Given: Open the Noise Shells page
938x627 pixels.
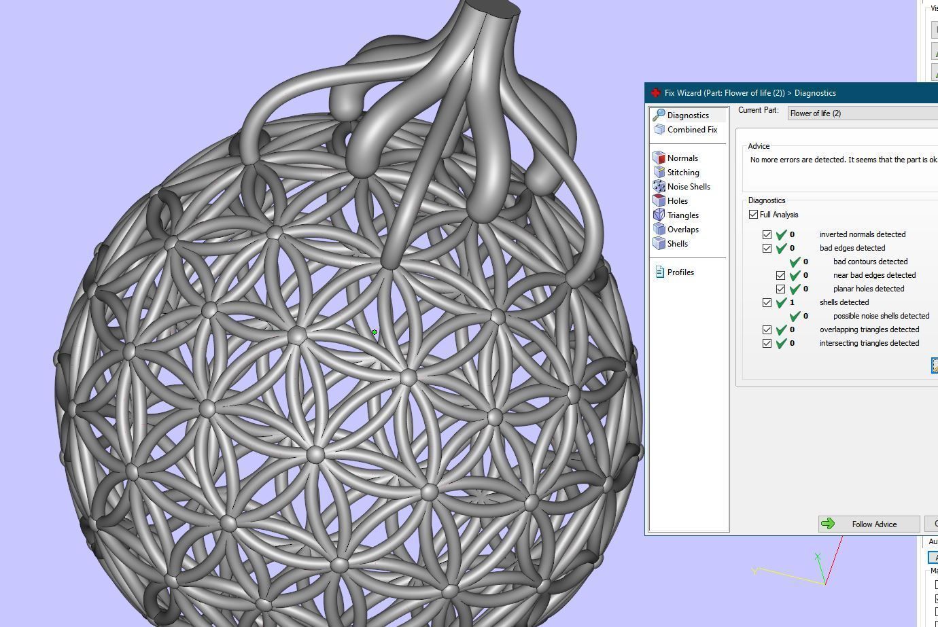Looking at the screenshot, I should (688, 187).
